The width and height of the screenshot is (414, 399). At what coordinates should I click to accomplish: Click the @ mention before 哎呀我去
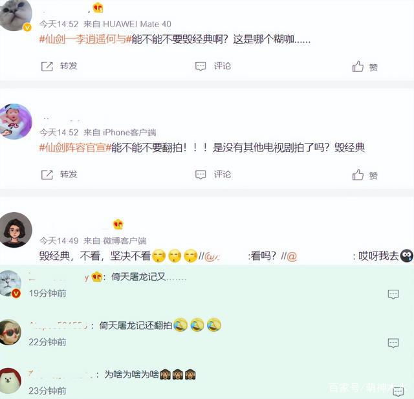292,256
